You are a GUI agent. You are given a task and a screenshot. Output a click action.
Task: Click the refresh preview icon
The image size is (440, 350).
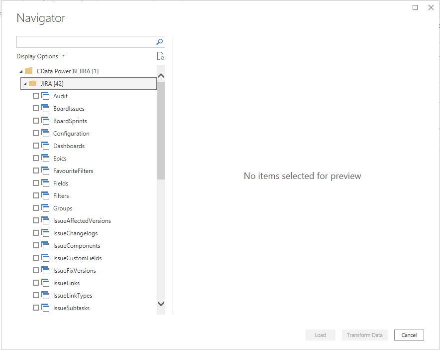160,56
